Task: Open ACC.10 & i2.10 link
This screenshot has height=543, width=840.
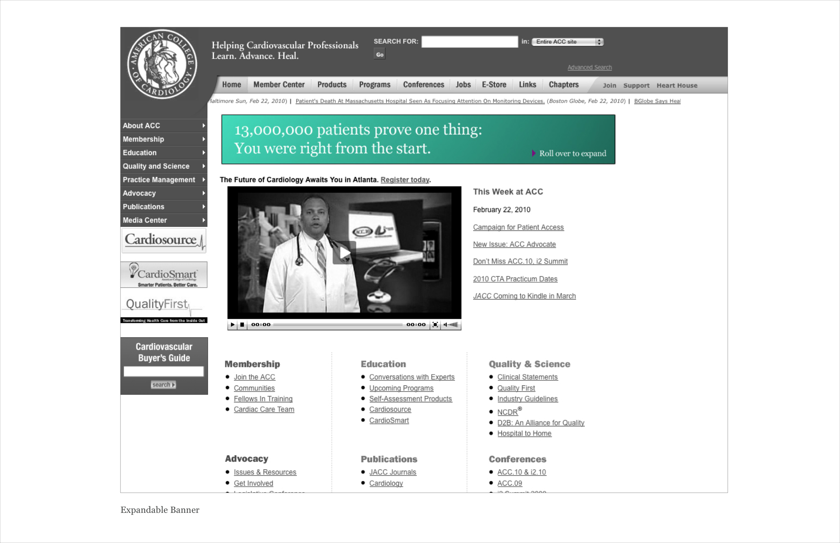Action: (x=522, y=472)
